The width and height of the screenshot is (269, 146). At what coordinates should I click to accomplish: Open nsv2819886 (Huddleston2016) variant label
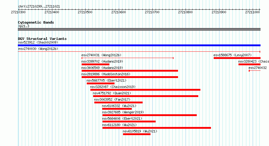tap(106, 74)
